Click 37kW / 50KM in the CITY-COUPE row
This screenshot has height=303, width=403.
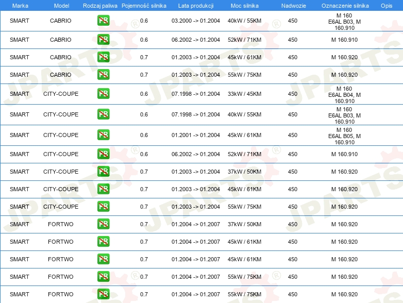click(x=244, y=172)
